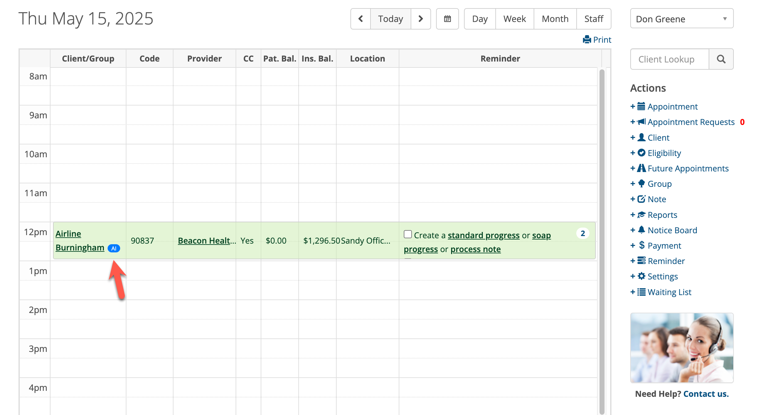Open the calendar date picker icon
Image resolution: width=773 pixels, height=415 pixels.
447,19
